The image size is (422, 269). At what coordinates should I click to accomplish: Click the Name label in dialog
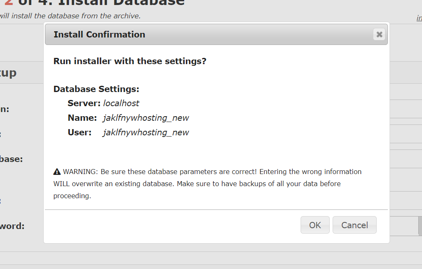(x=82, y=118)
